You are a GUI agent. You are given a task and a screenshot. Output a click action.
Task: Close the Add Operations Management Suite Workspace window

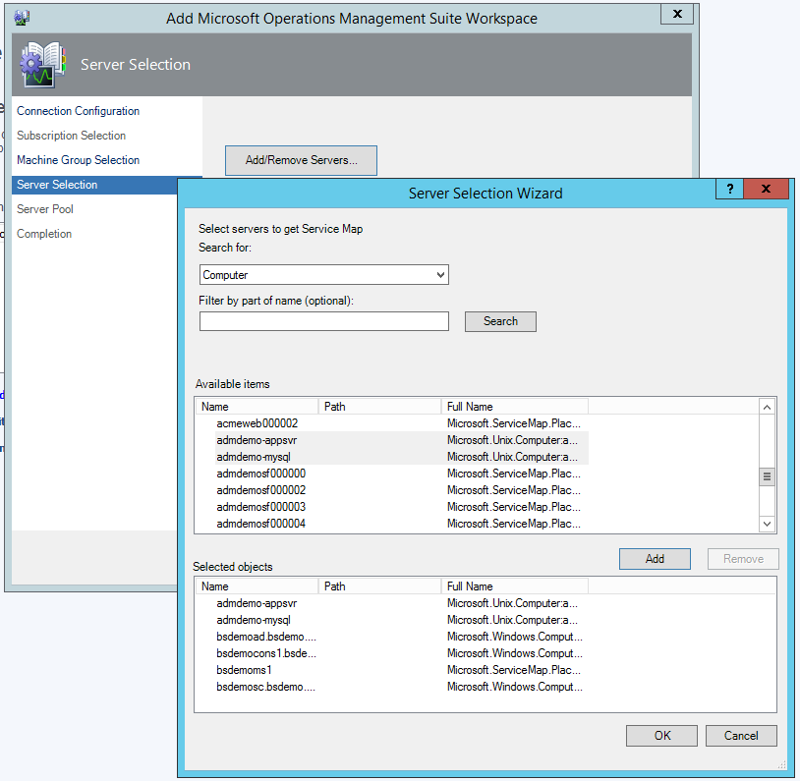pos(677,14)
